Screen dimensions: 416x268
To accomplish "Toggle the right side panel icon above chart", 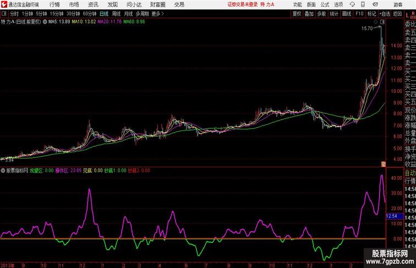I will point(382,22).
